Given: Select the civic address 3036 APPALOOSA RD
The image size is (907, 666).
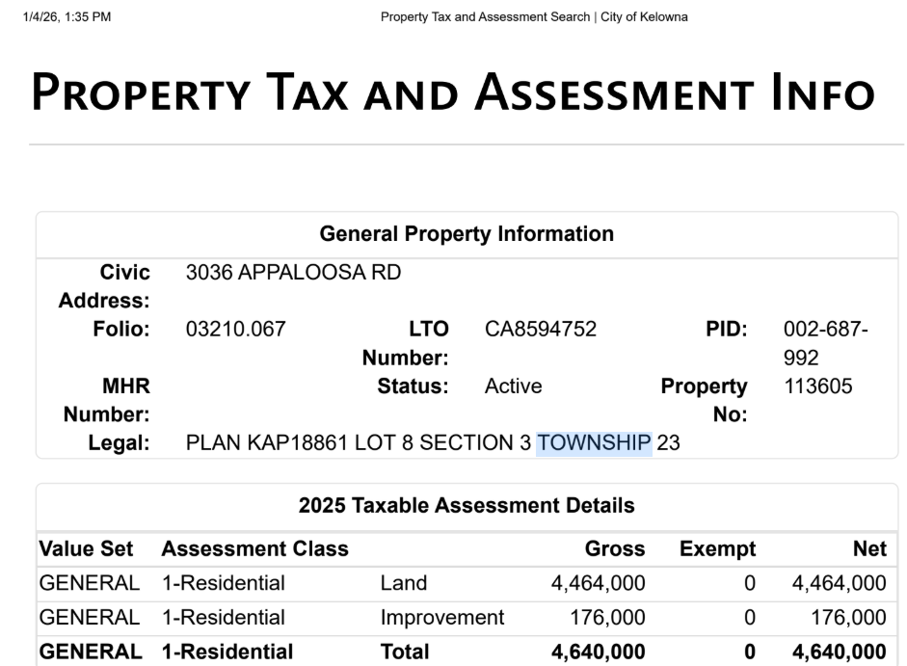Looking at the screenshot, I should [293, 273].
